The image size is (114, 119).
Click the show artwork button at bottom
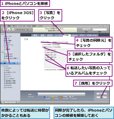pyautogui.click(x=17, y=102)
